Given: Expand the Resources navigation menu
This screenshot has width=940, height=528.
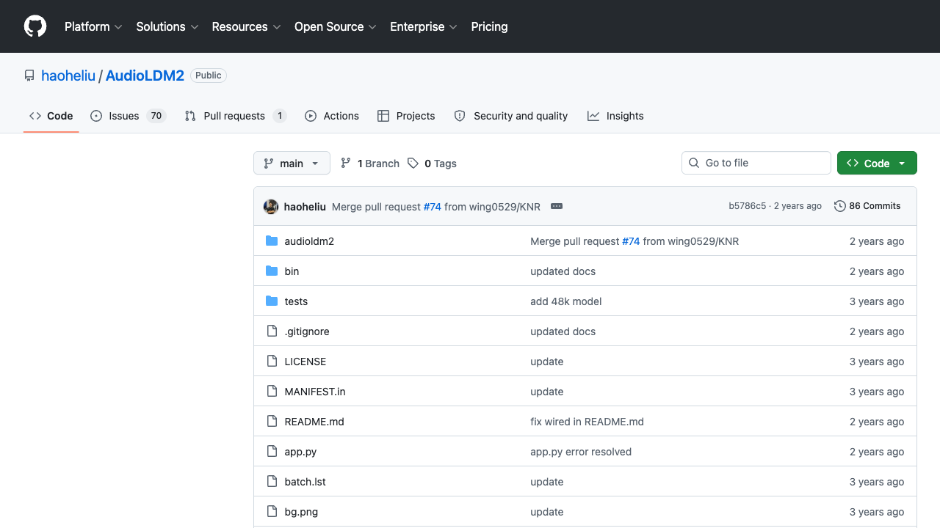Looking at the screenshot, I should pos(247,26).
